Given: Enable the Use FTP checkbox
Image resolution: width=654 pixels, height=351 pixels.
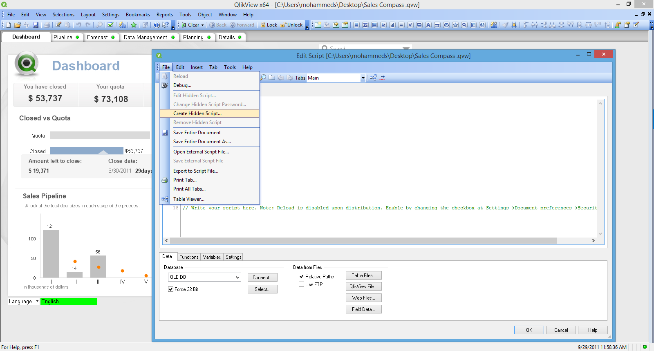Looking at the screenshot, I should click(x=302, y=284).
